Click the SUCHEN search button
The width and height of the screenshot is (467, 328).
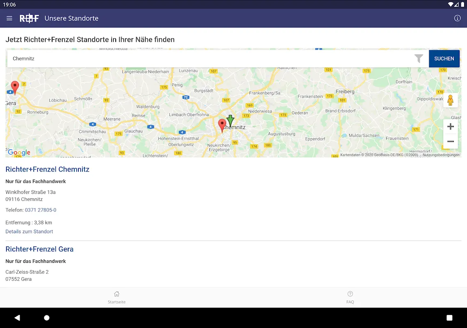coord(444,59)
